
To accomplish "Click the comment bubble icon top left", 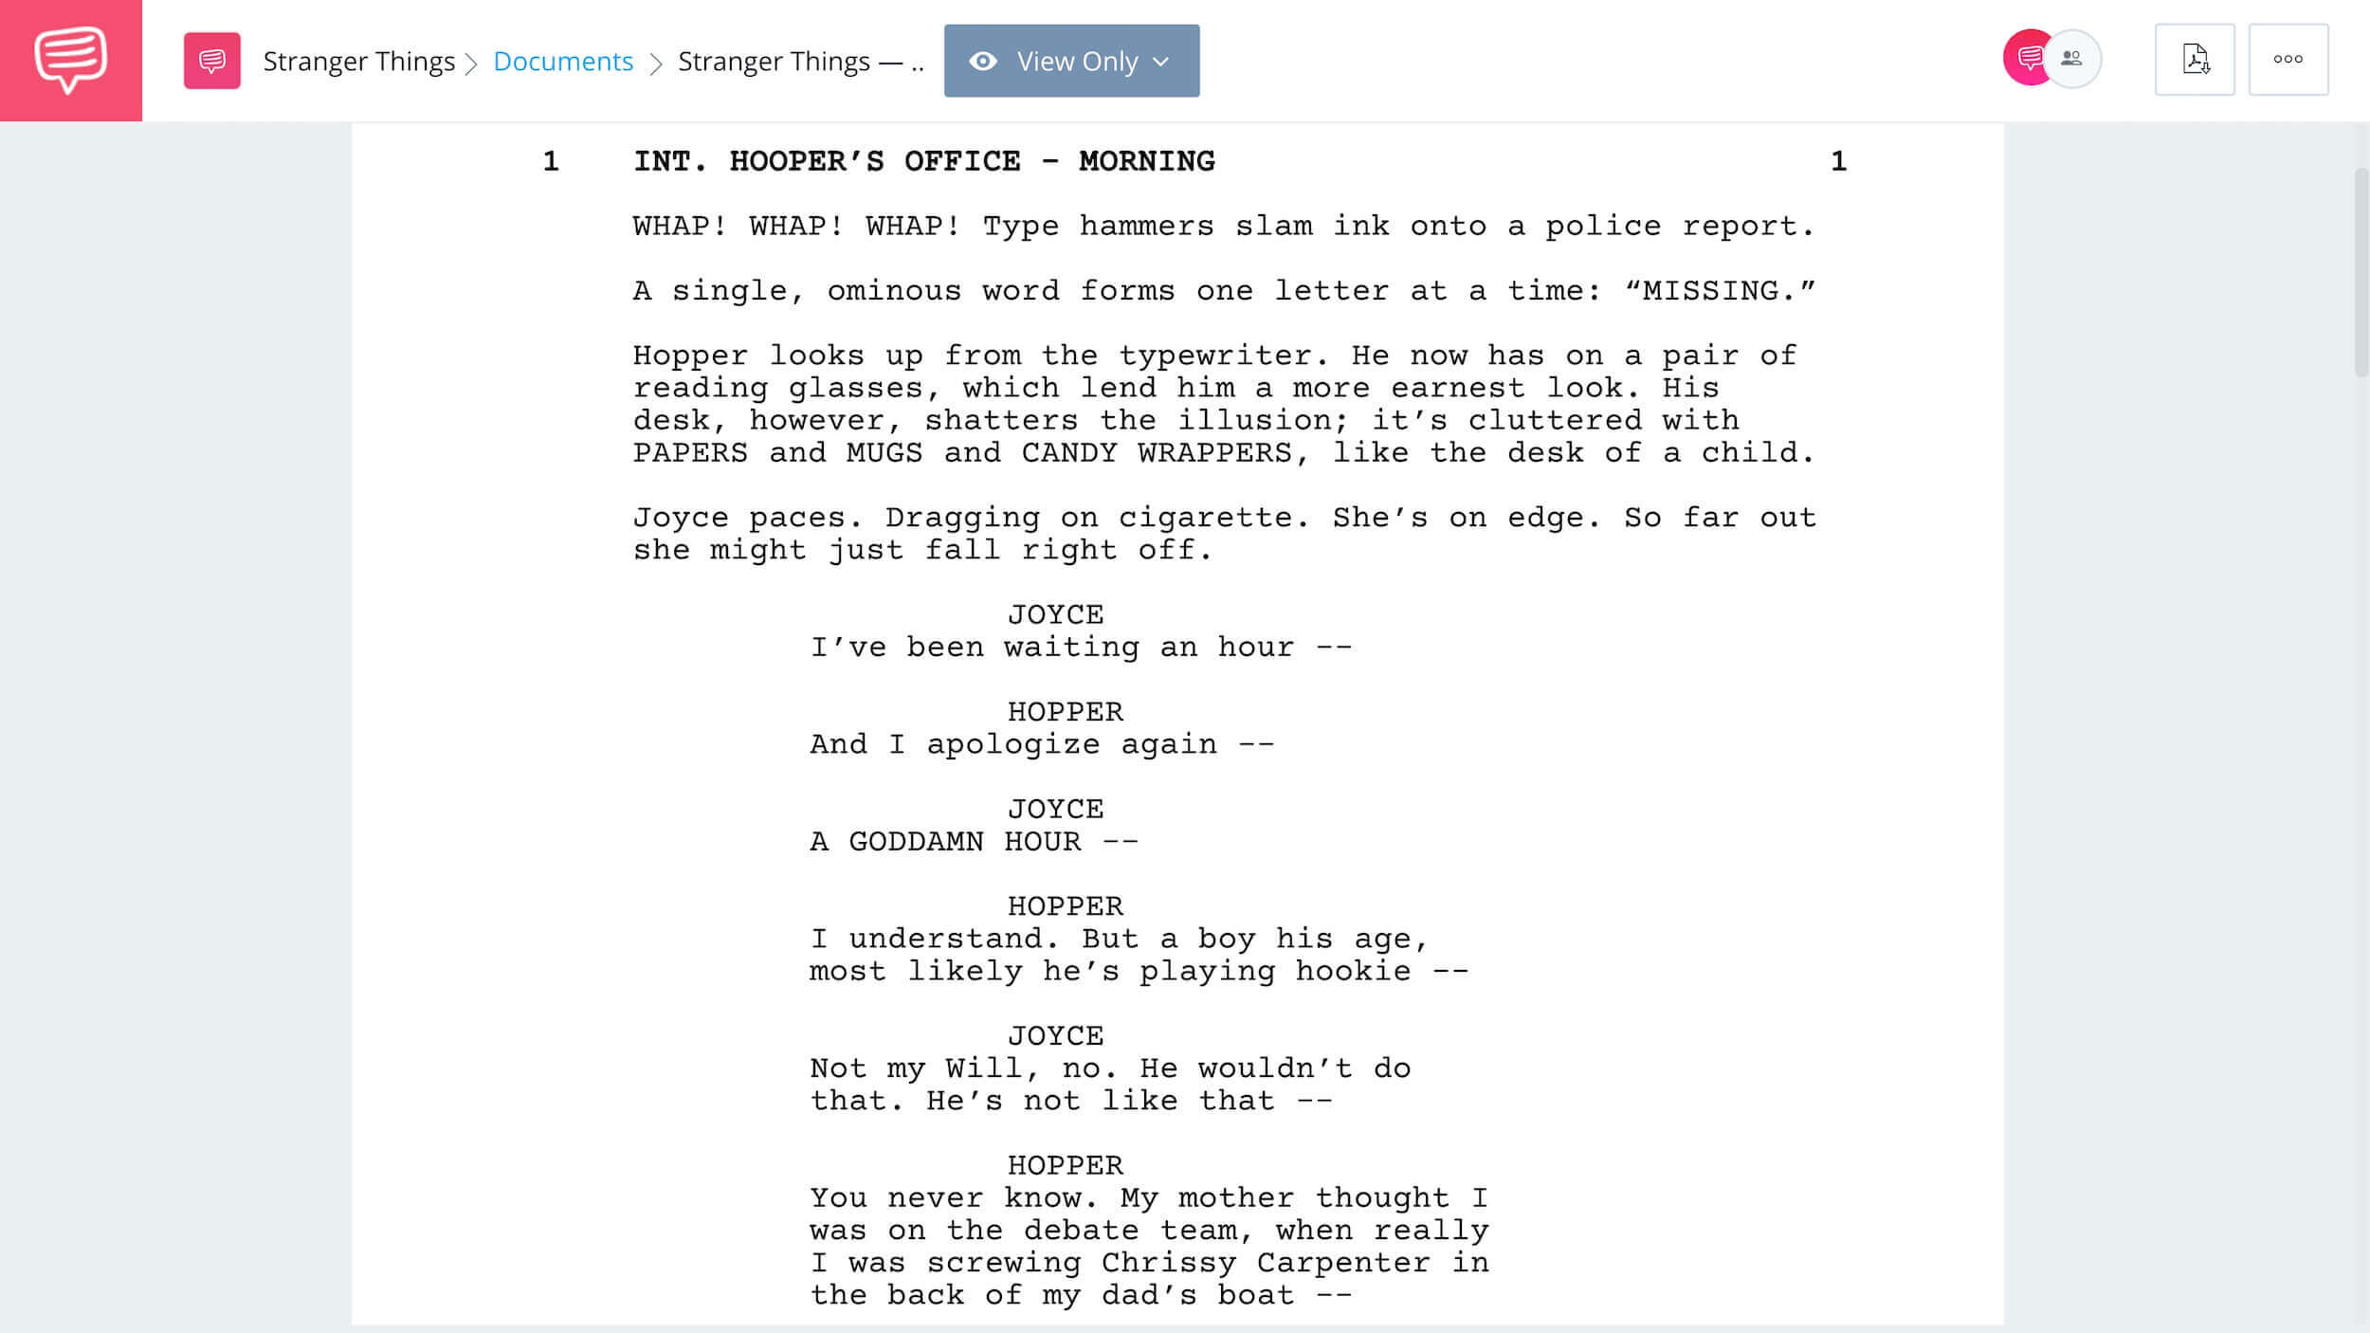I will pyautogui.click(x=70, y=61).
